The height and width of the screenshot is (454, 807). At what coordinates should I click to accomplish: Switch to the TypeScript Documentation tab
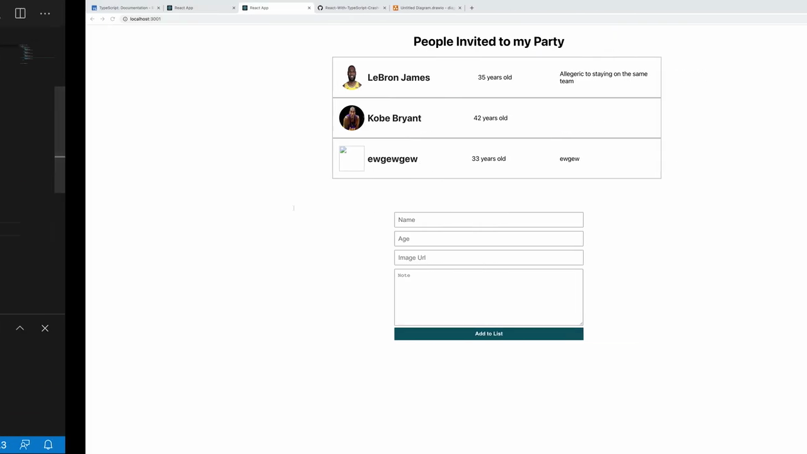(125, 8)
